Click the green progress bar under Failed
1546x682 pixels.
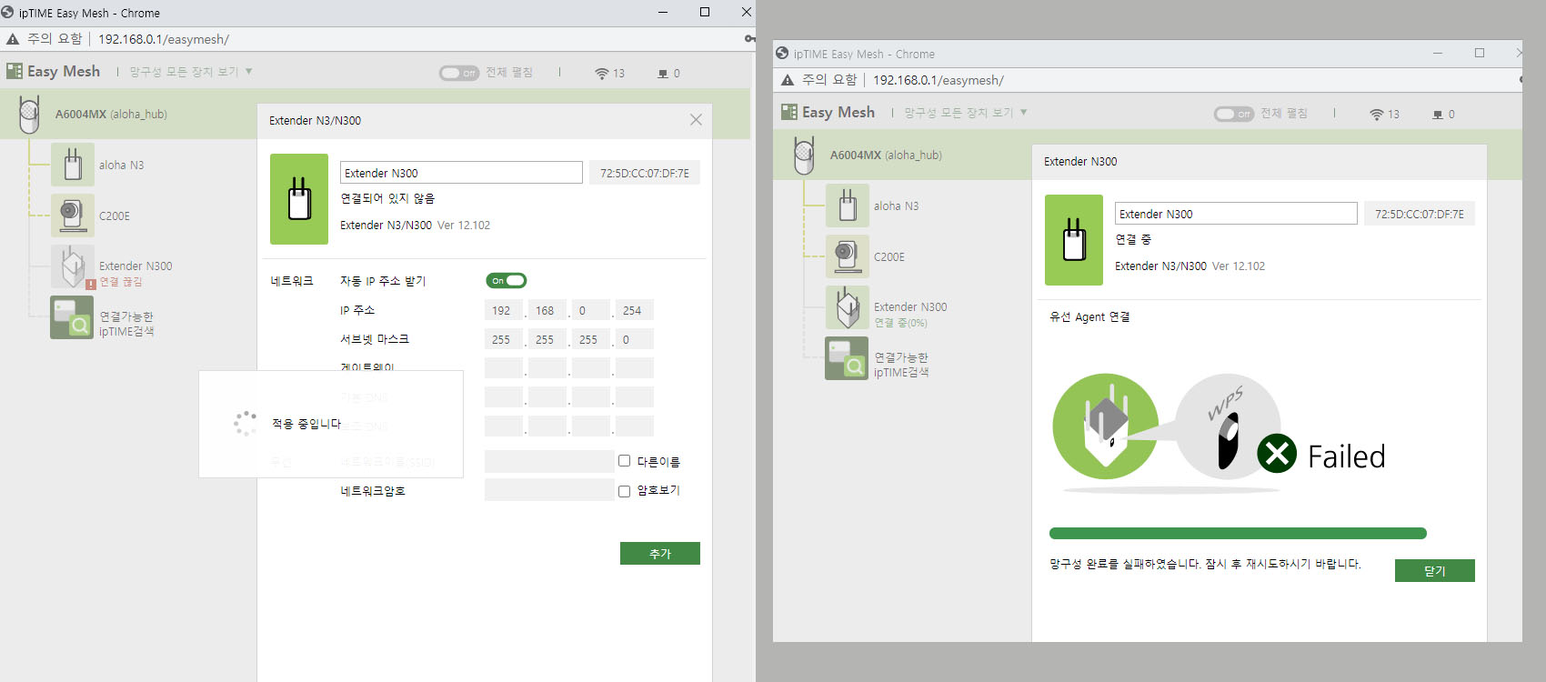click(x=1238, y=534)
